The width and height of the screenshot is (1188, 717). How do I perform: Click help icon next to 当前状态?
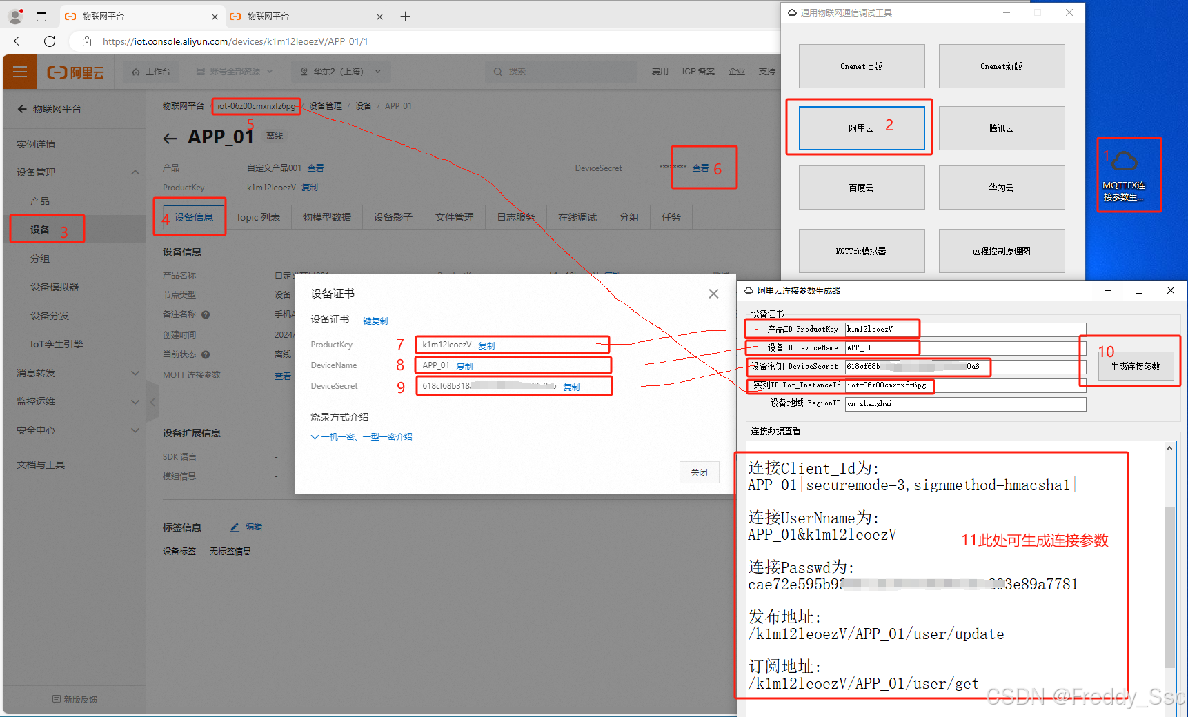206,354
